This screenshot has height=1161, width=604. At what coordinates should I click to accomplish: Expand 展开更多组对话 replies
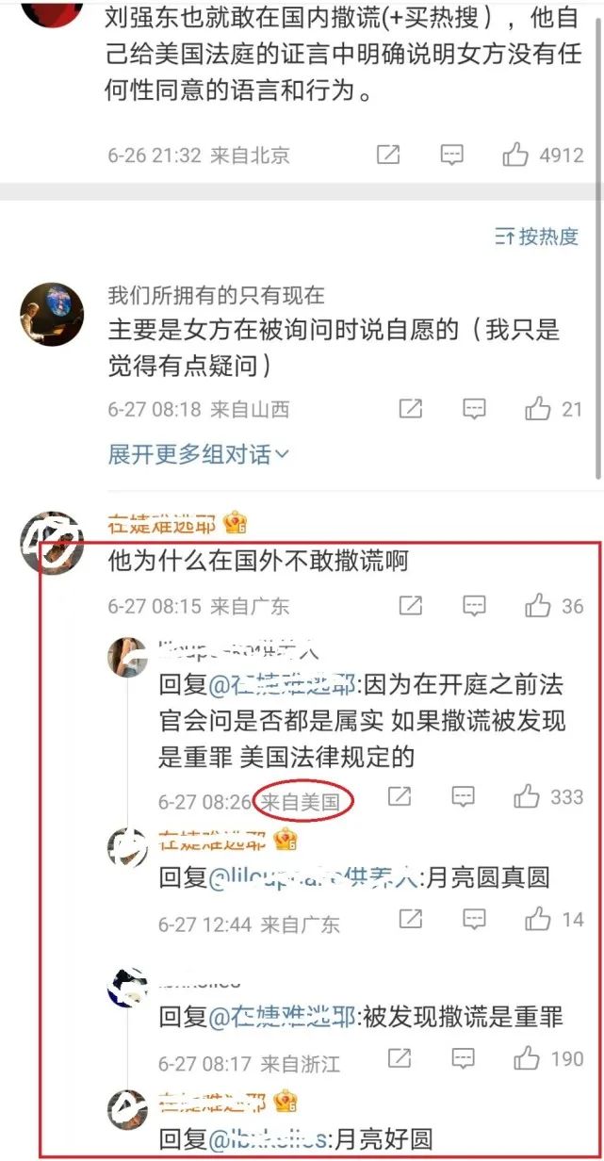[x=199, y=454]
